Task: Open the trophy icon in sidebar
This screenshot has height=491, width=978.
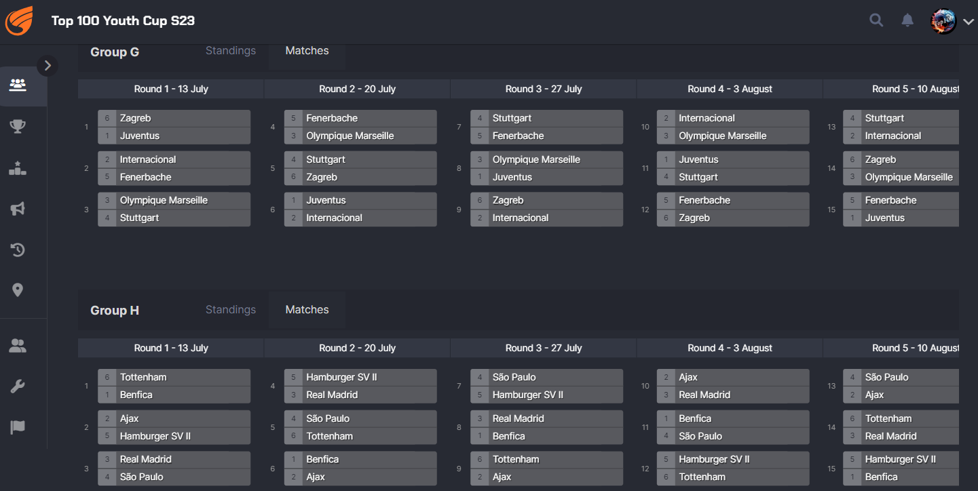Action: point(18,127)
